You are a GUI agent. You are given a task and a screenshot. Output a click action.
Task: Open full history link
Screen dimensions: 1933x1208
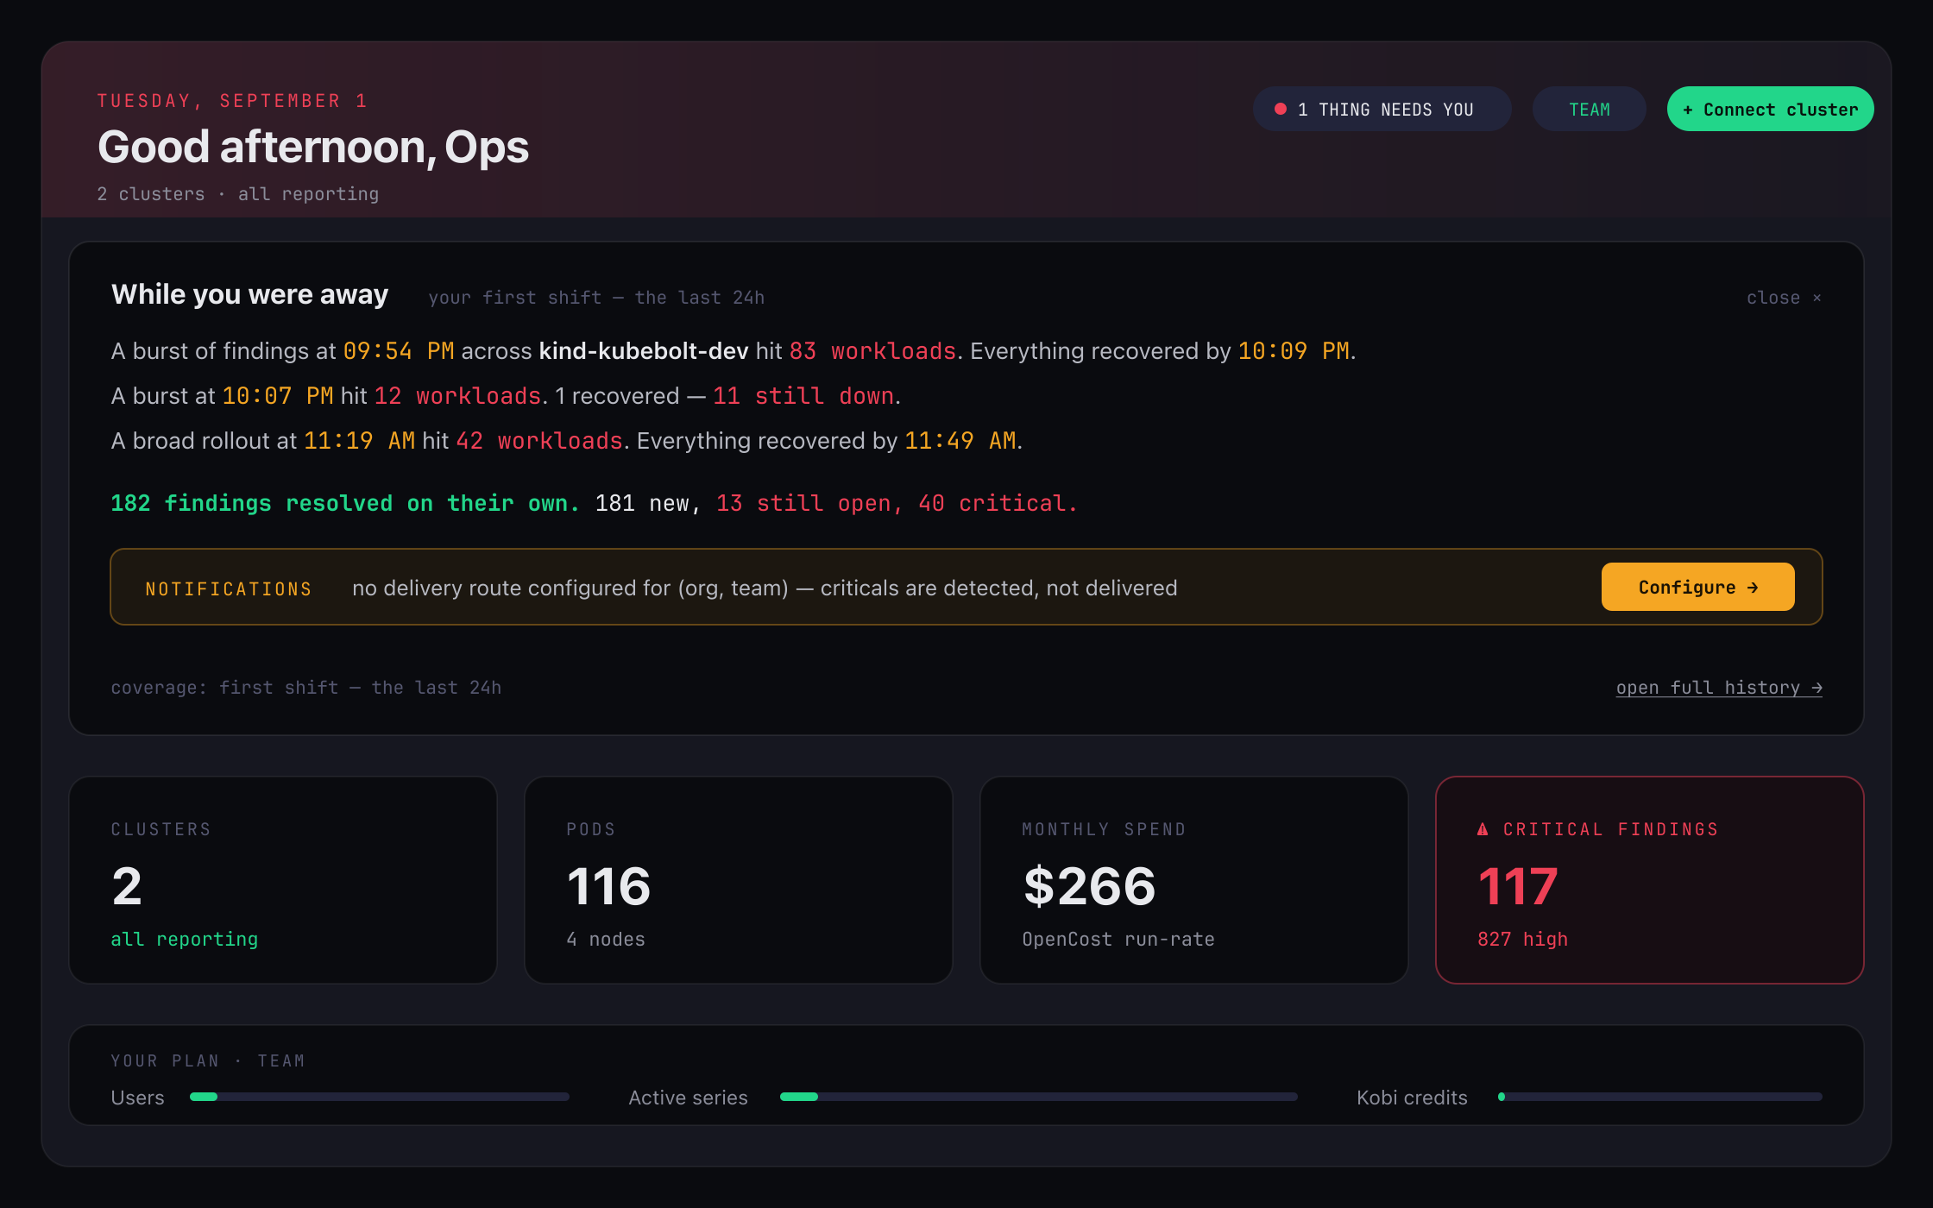[1718, 688]
